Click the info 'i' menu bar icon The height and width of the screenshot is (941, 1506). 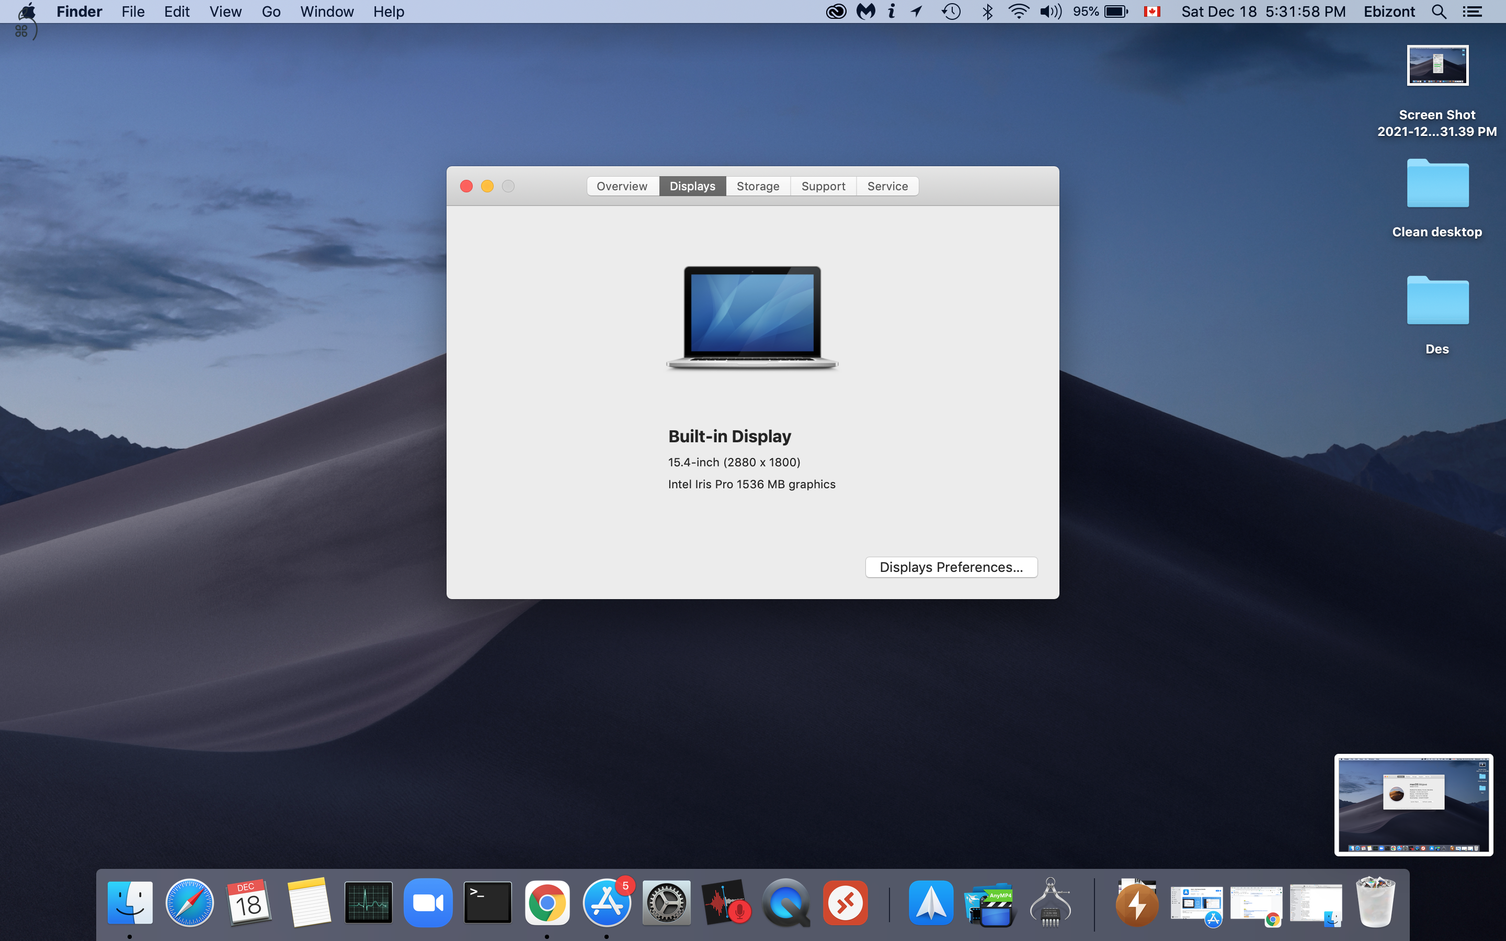tap(891, 11)
